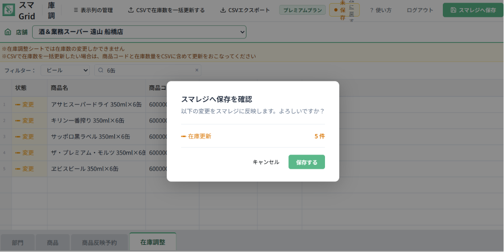Click the フィルター: label

(20, 70)
